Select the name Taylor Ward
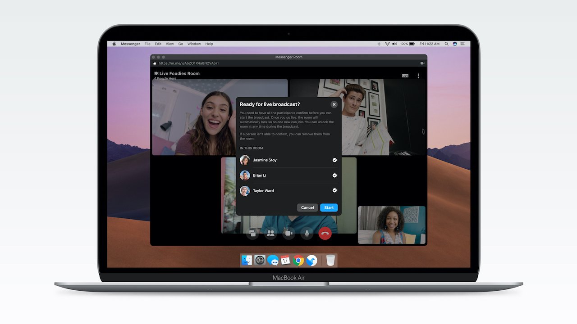This screenshot has width=577, height=324. [x=263, y=191]
